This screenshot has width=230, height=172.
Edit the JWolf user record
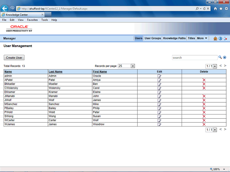tap(159, 100)
